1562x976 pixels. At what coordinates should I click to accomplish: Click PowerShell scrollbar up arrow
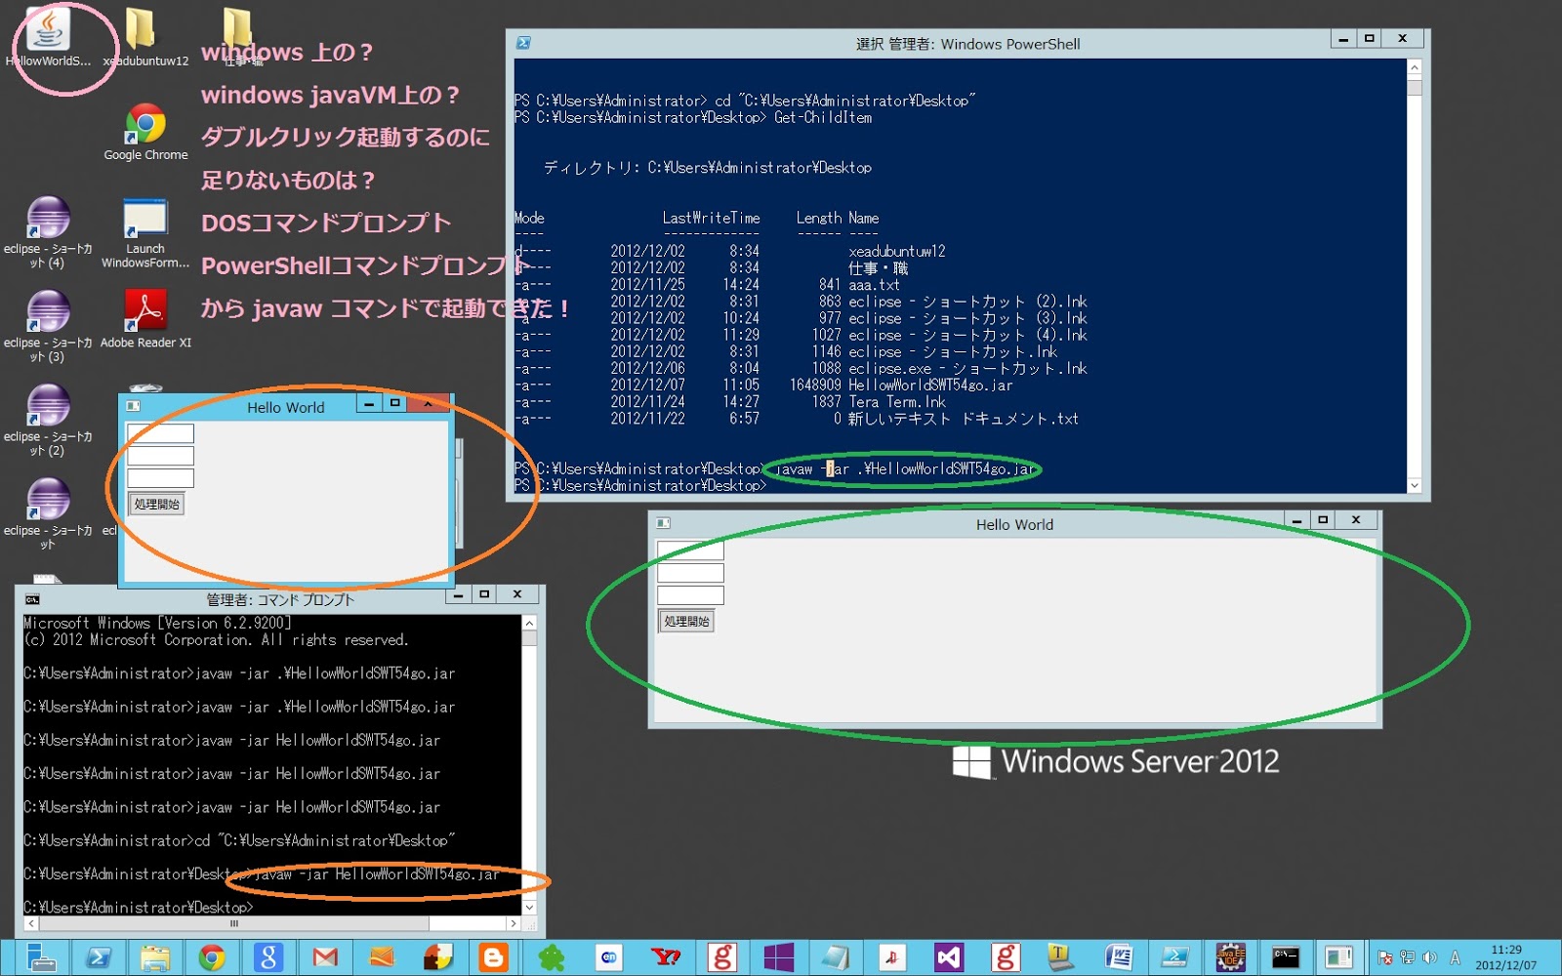click(x=1415, y=67)
